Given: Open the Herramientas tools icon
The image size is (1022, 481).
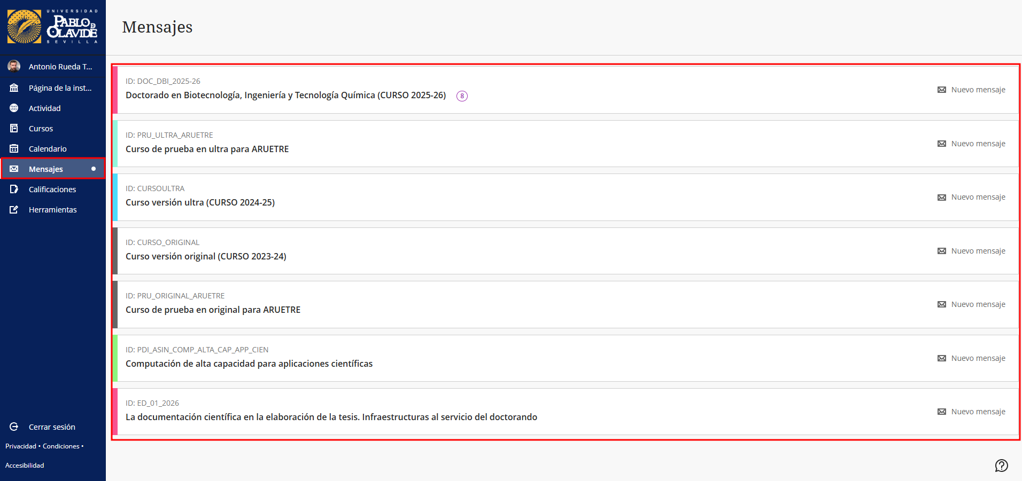Looking at the screenshot, I should [x=14, y=209].
